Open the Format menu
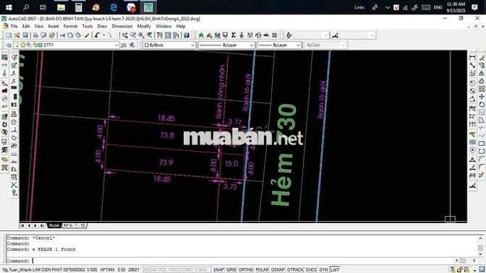Viewport: 486px width, 273px height. coord(70,26)
